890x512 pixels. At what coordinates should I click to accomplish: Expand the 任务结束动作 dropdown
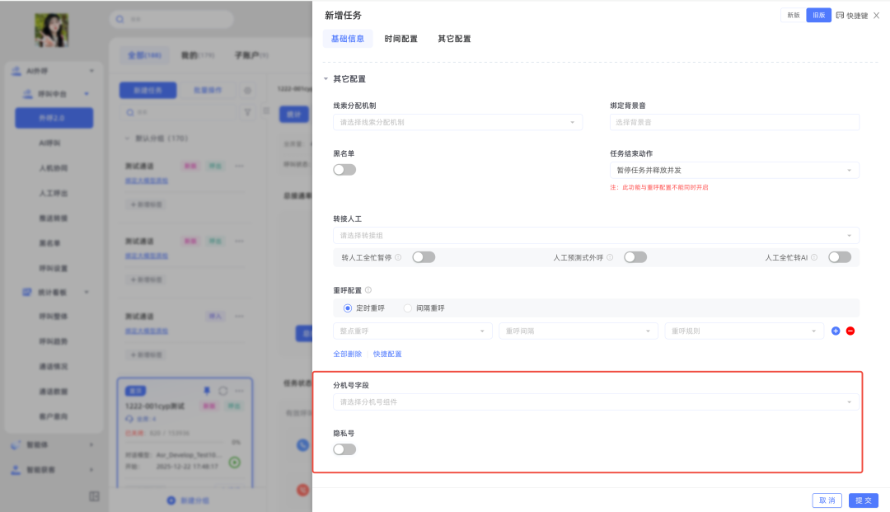(x=733, y=171)
